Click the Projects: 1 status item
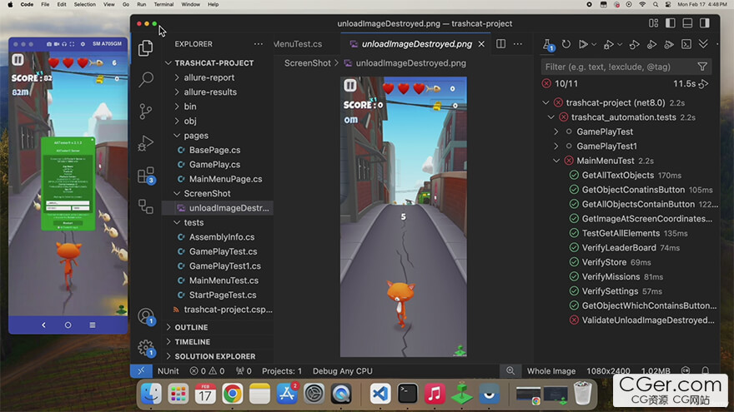This screenshot has width=734, height=412. 282,371
